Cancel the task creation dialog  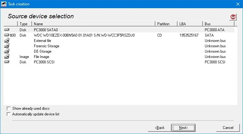[x=228, y=128]
